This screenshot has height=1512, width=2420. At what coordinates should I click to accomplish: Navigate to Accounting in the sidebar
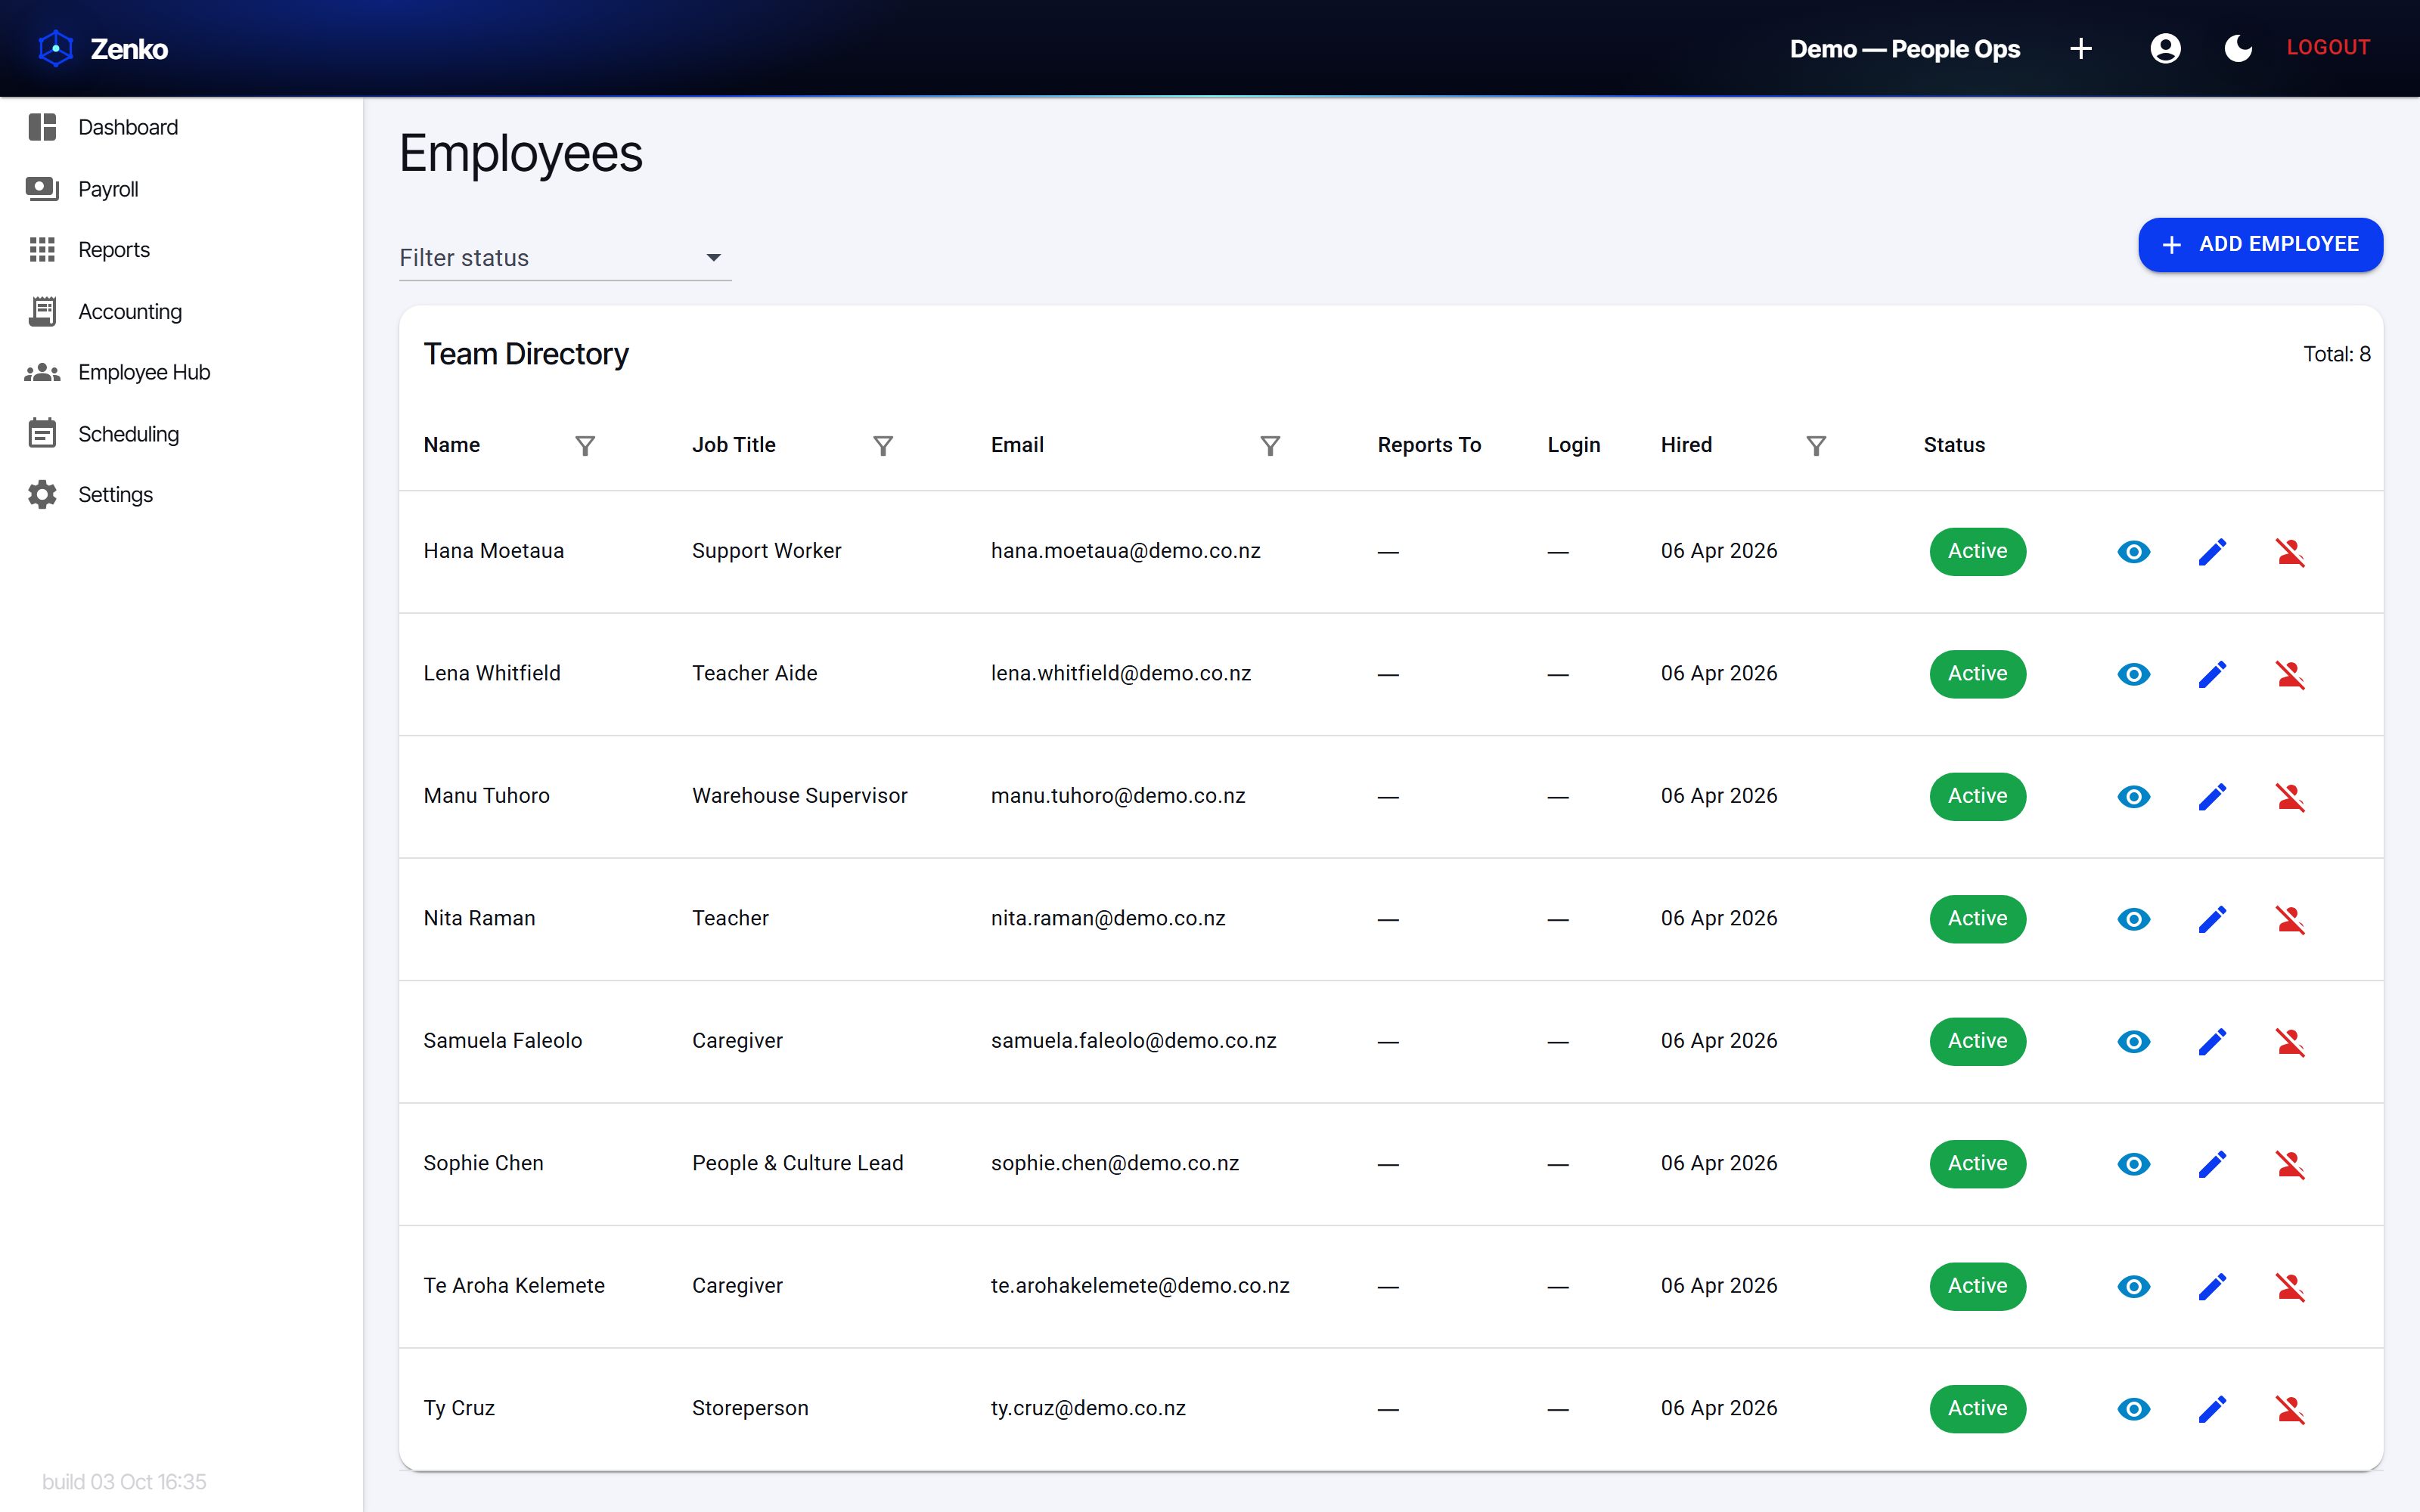pyautogui.click(x=181, y=311)
